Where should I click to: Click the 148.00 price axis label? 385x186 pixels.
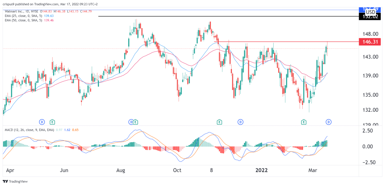[x=370, y=33]
